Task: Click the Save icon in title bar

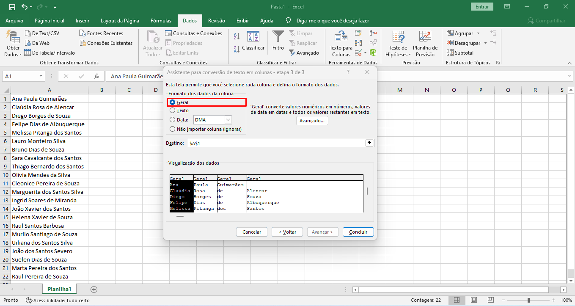Action: point(12,7)
